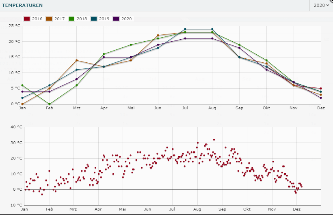333x215 pixels.
Task: Click 2019 July peak point at 24 °C
Action: click(x=185, y=29)
